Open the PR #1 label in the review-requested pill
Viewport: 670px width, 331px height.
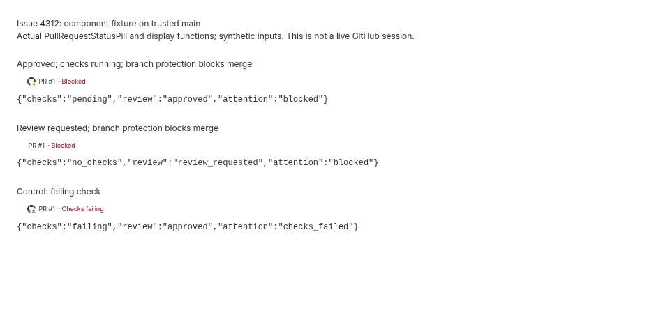tap(36, 146)
